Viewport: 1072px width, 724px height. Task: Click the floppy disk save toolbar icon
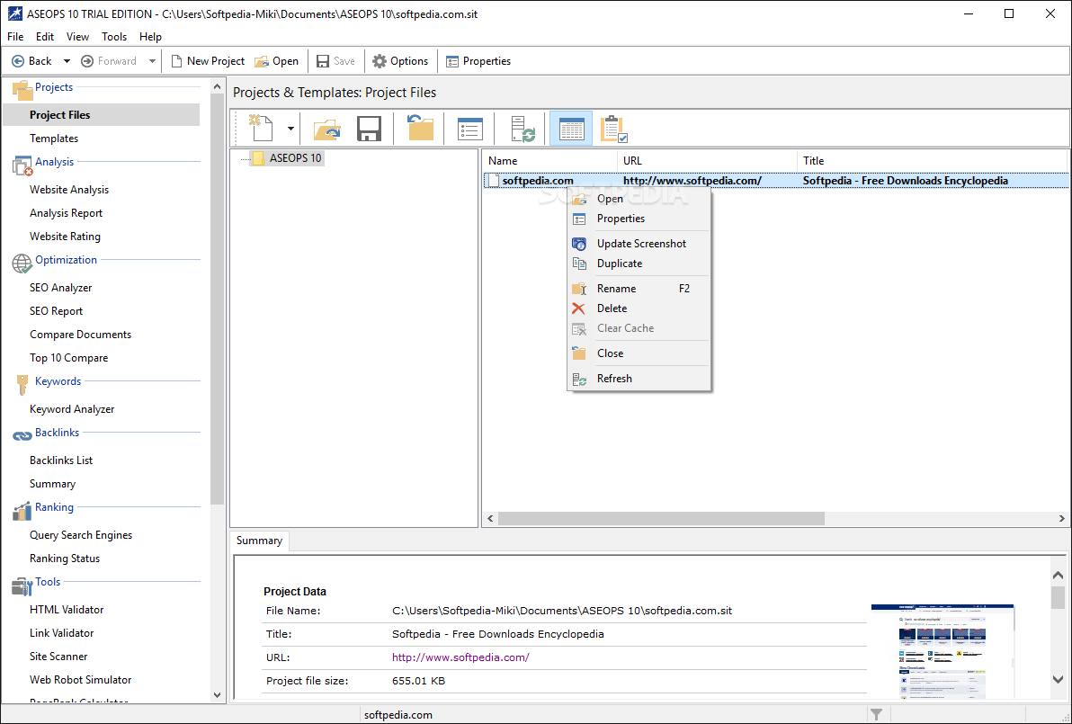(x=370, y=129)
